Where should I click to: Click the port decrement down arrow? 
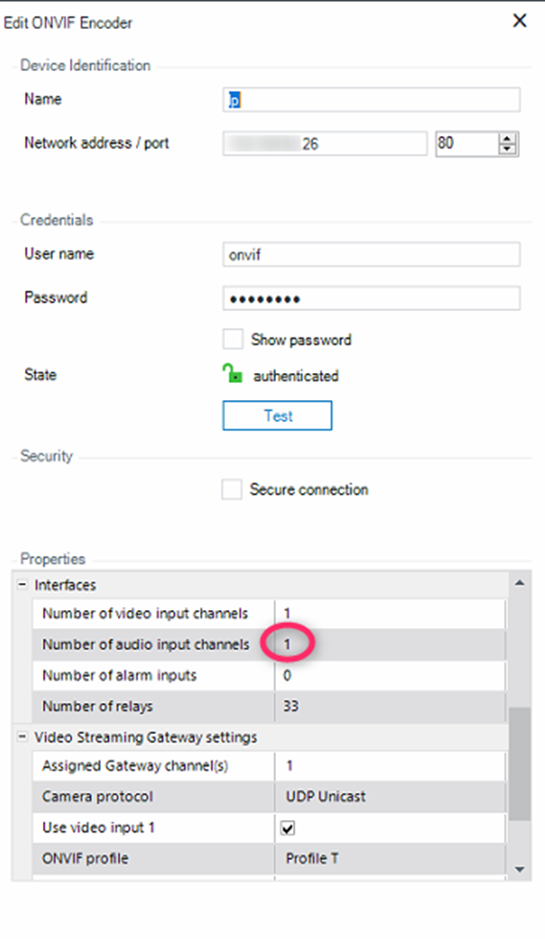pyautogui.click(x=508, y=149)
